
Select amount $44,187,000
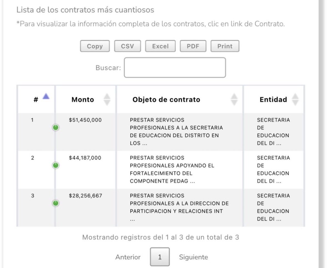tap(85, 158)
